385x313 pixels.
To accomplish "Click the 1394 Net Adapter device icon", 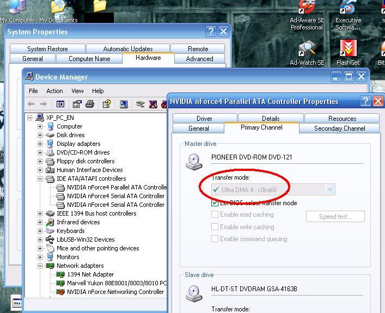I will pyautogui.click(x=60, y=274).
